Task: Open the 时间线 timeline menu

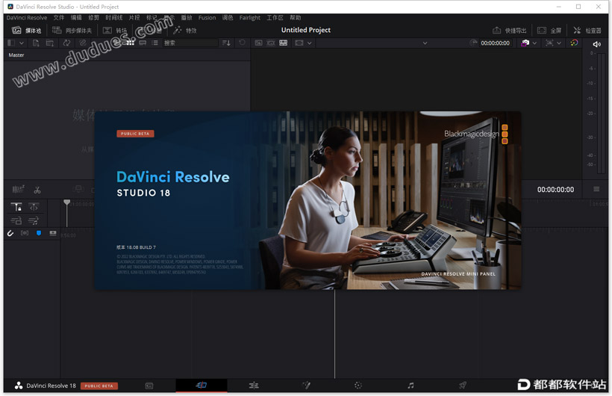Action: point(114,18)
